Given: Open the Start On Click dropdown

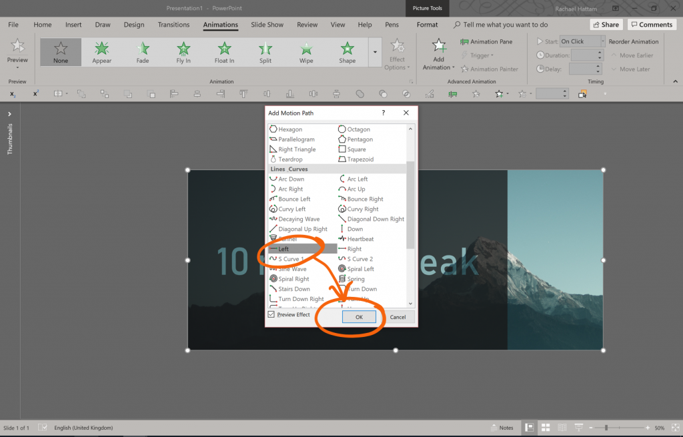Looking at the screenshot, I should (x=580, y=41).
